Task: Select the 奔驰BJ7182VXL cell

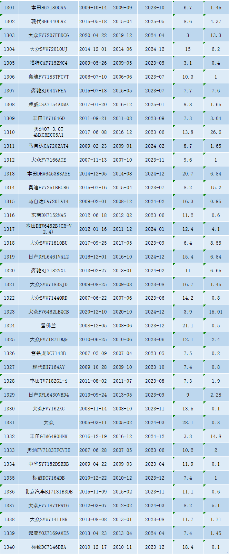Action: (x=49, y=271)
